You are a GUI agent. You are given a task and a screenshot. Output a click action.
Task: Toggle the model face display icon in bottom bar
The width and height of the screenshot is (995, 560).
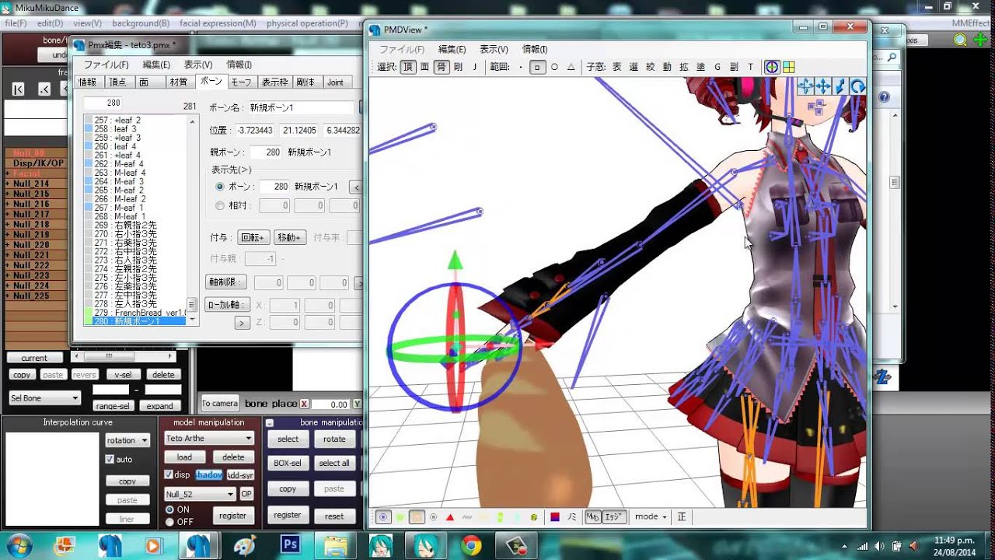coord(417,516)
